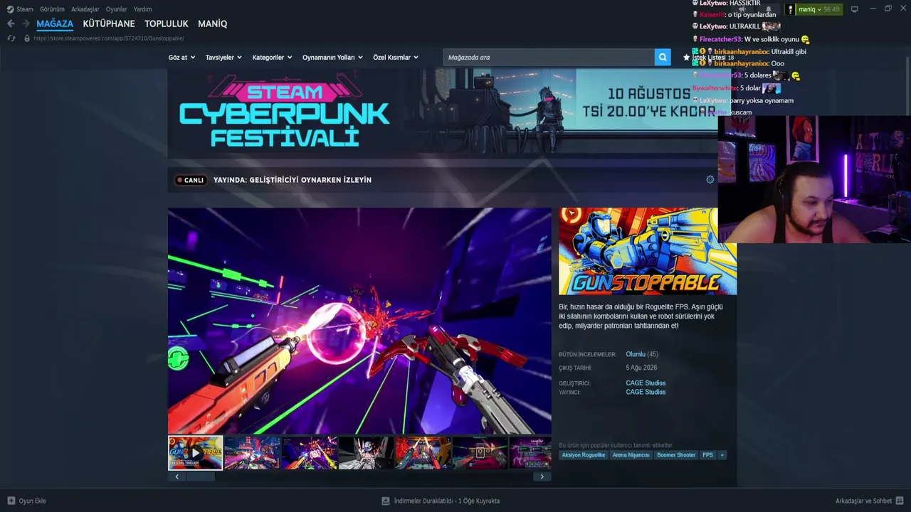Open downloads from İndirmeler Duraklatıldı status
Image resolution: width=911 pixels, height=512 pixels.
pos(441,501)
